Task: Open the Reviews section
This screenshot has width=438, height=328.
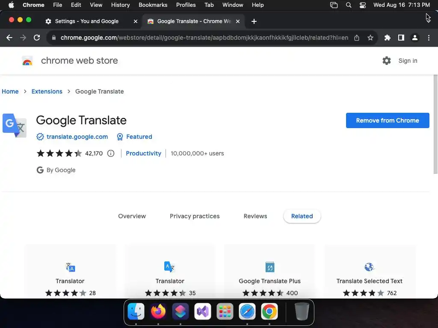Action: pos(255,216)
